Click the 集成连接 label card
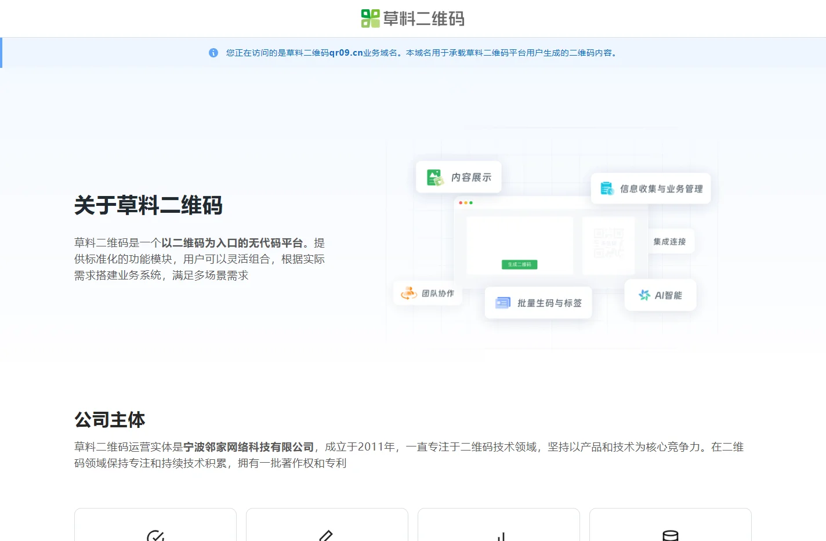The image size is (826, 541). 670,241
